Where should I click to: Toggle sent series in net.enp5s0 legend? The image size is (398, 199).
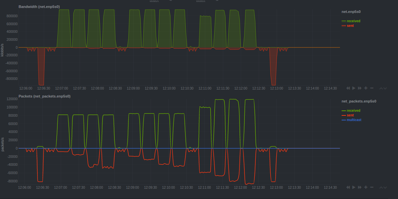[x=348, y=26]
